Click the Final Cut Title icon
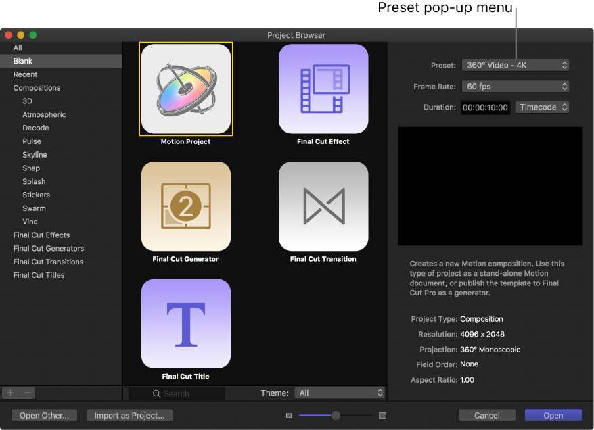 click(185, 323)
